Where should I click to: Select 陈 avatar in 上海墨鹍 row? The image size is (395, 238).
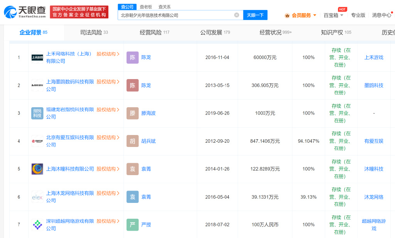point(133,85)
